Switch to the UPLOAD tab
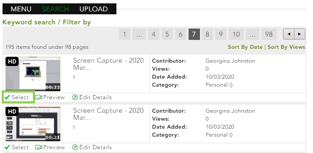This screenshot has width=313, height=153. [94, 9]
